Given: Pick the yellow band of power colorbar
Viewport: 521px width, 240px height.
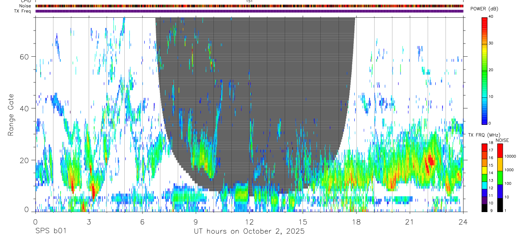Looking at the screenshot, I should [485, 50].
